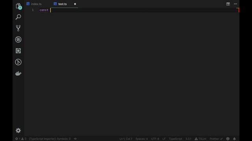The width and height of the screenshot is (252, 141).
Task: Click the const keyword on line 1
Action: pyautogui.click(x=44, y=10)
